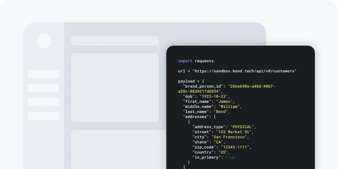
Task: Click the "CA" value
Action: [218, 142]
